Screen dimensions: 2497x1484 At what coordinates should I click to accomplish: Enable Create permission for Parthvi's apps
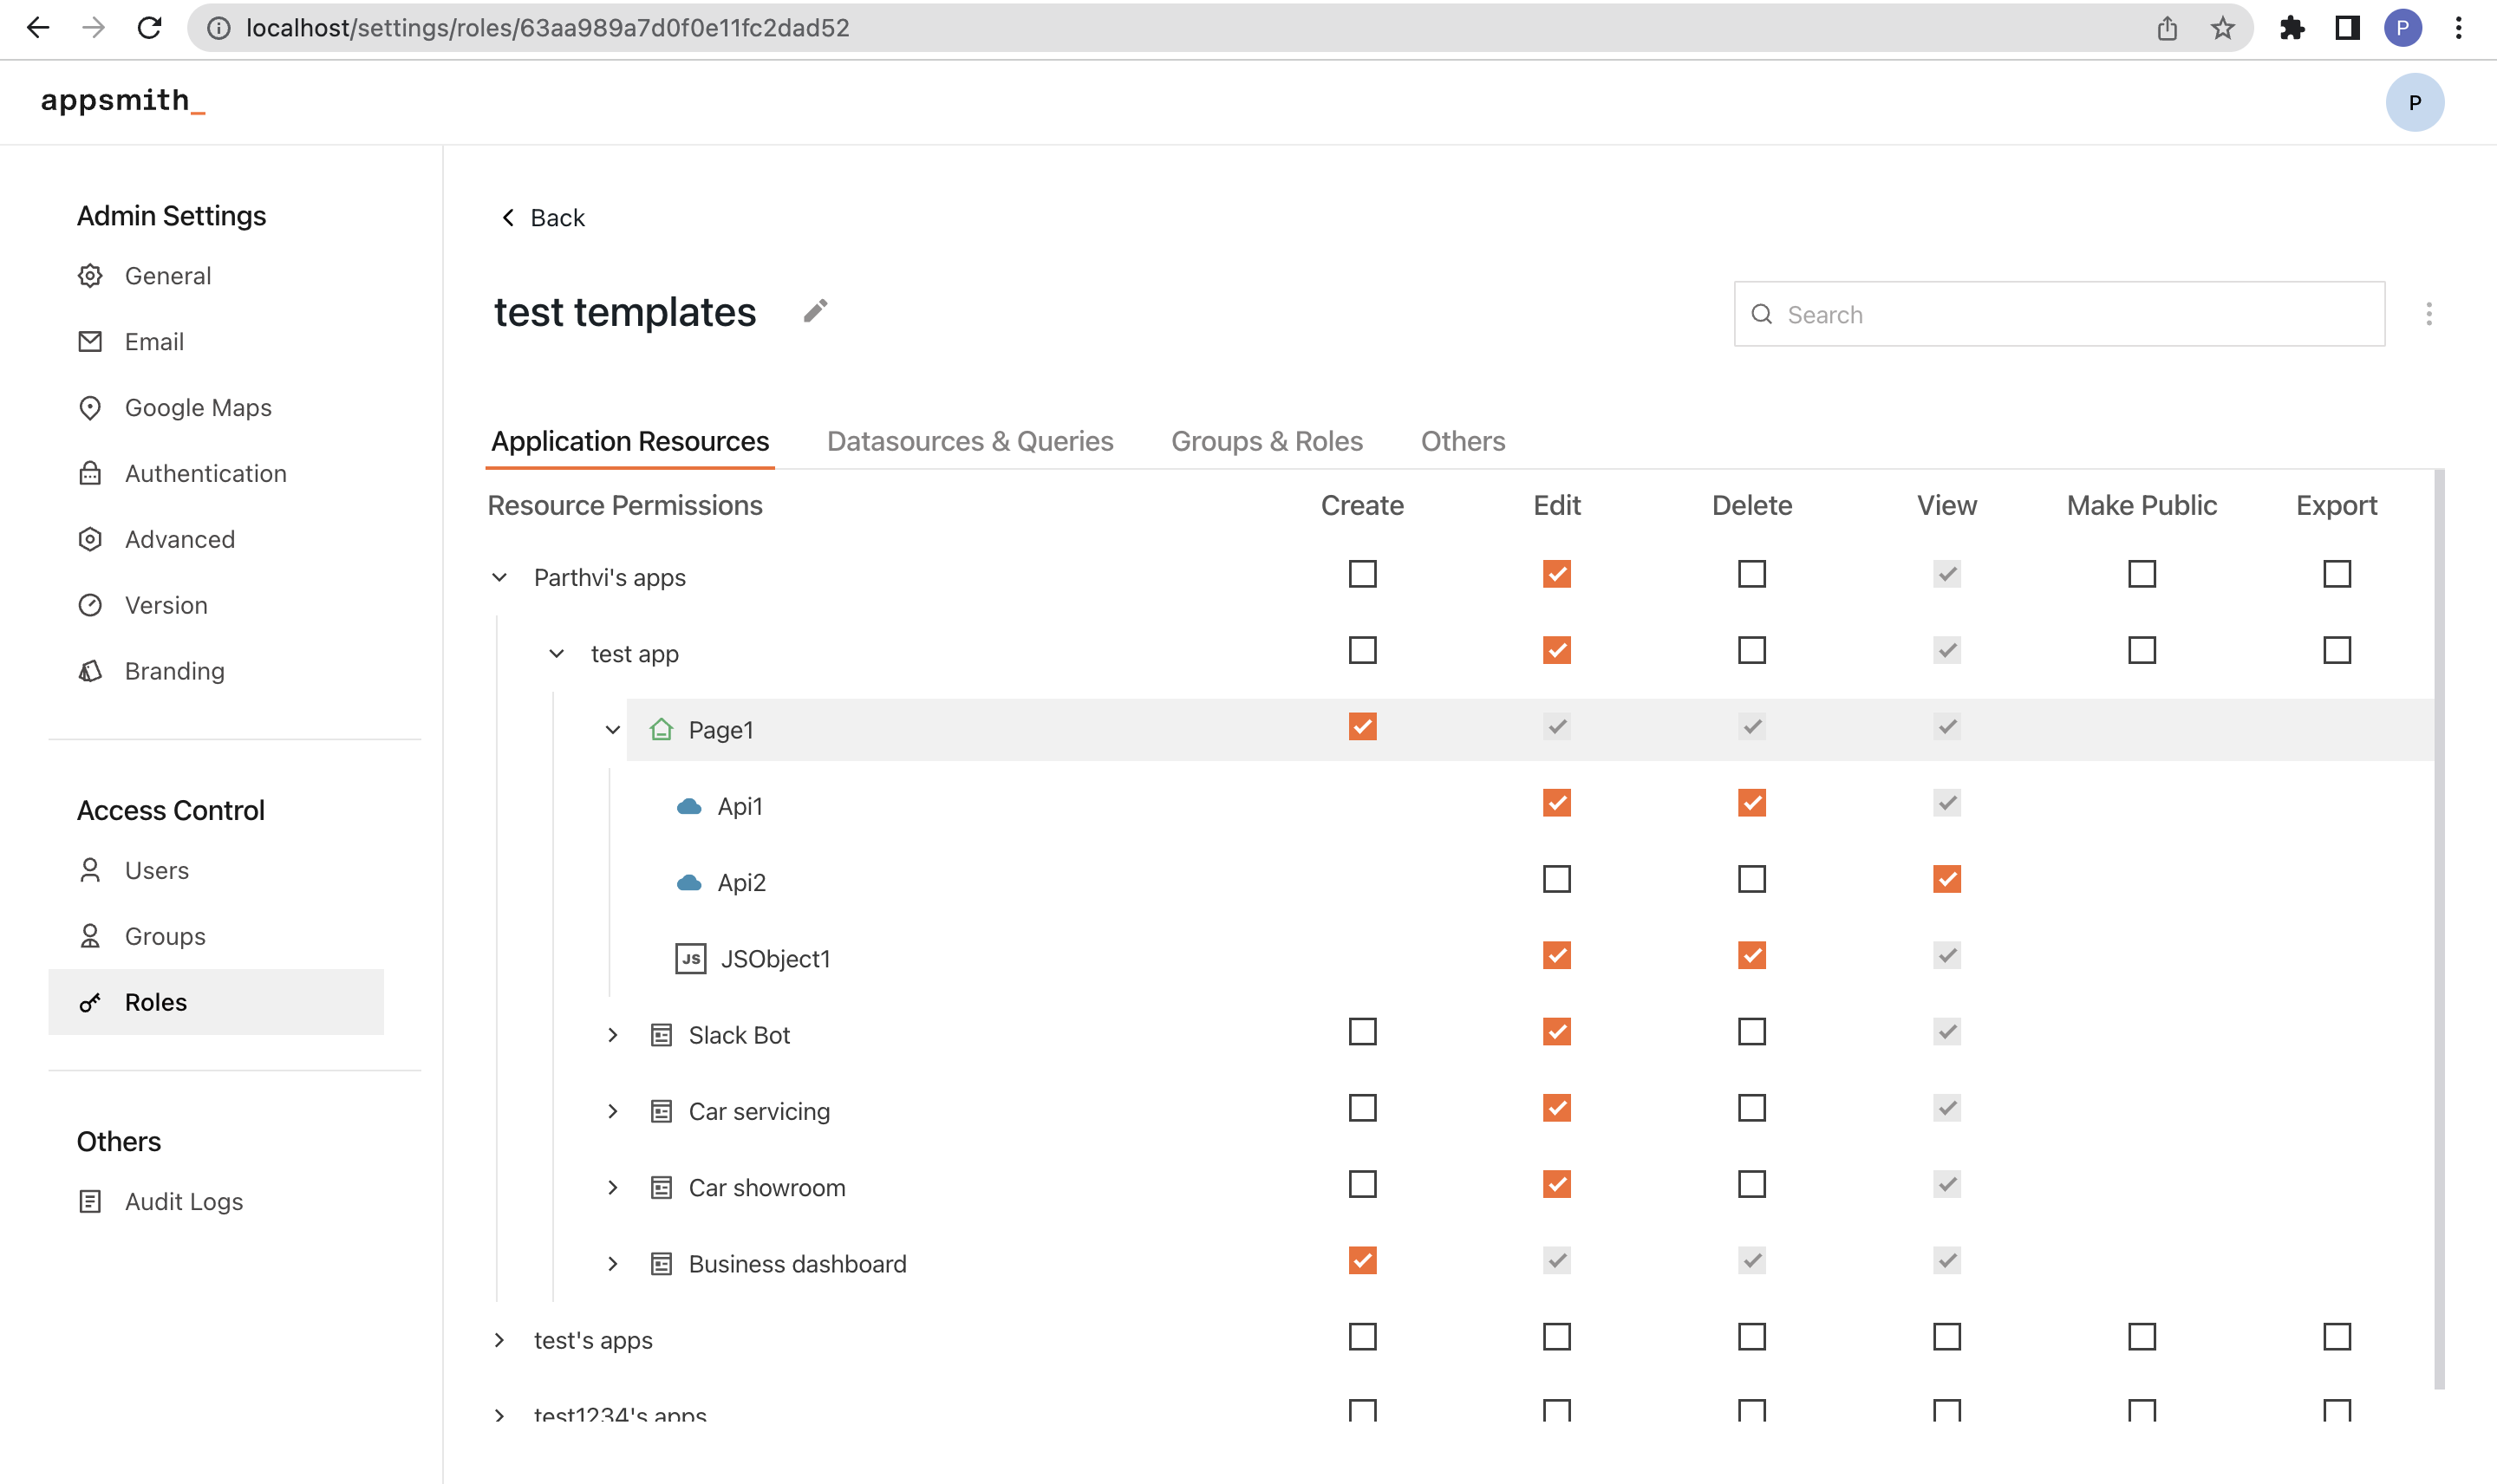click(x=1362, y=574)
